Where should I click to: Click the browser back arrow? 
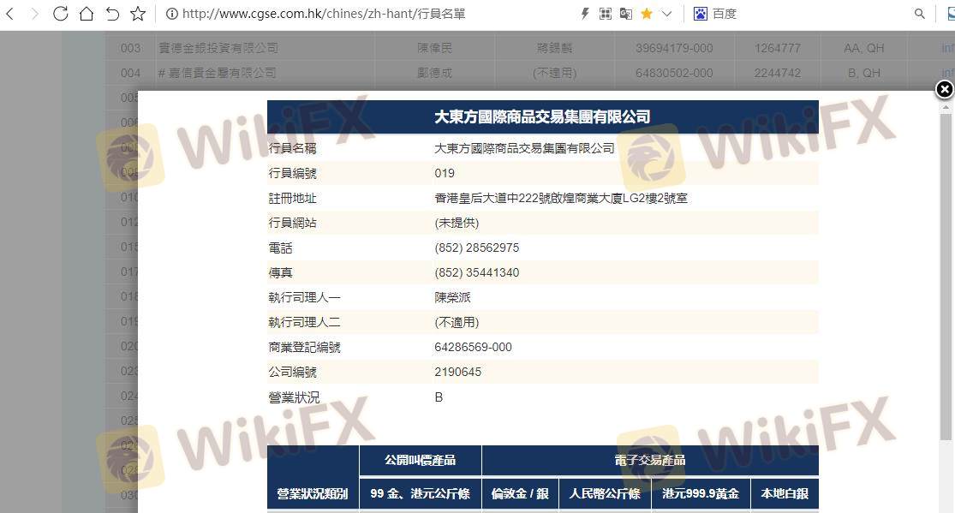coord(10,14)
